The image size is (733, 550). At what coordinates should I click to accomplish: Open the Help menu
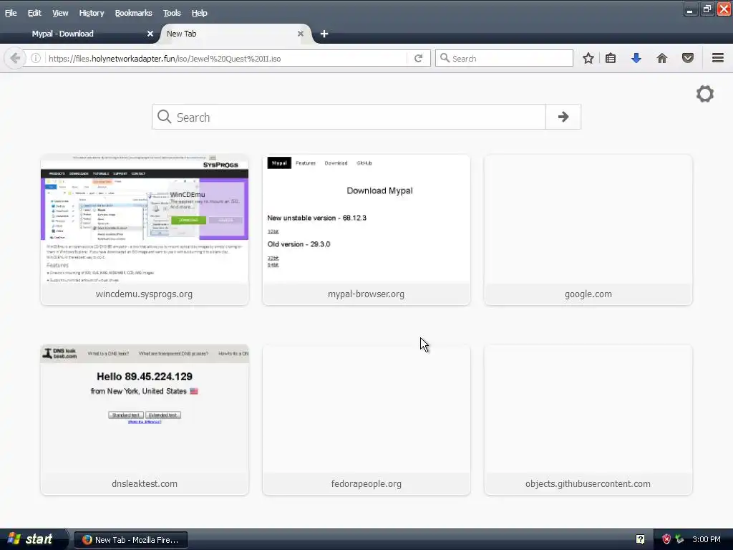point(199,13)
